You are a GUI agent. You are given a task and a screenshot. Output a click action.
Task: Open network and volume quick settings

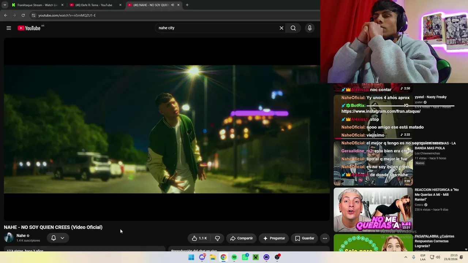pos(435,257)
